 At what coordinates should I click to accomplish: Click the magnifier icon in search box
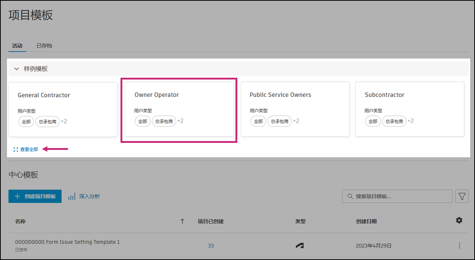(350, 196)
